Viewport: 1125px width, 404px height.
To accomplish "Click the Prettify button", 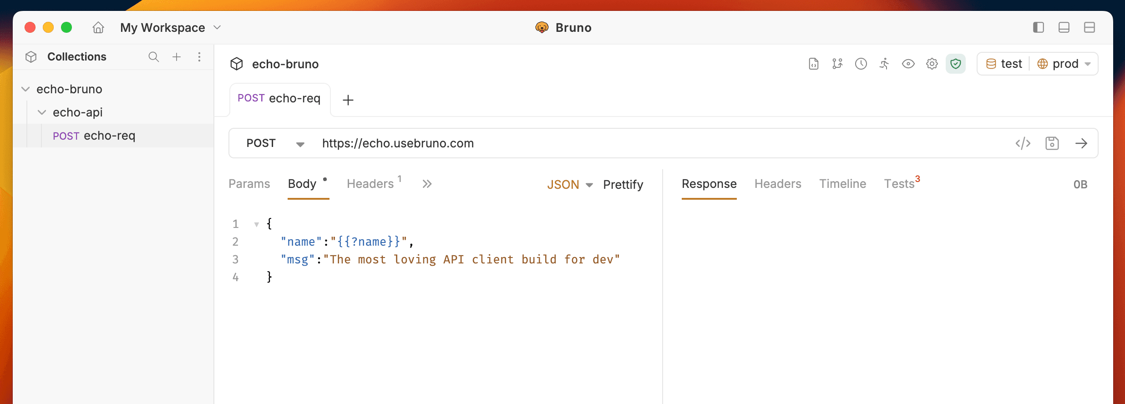I will click(623, 184).
